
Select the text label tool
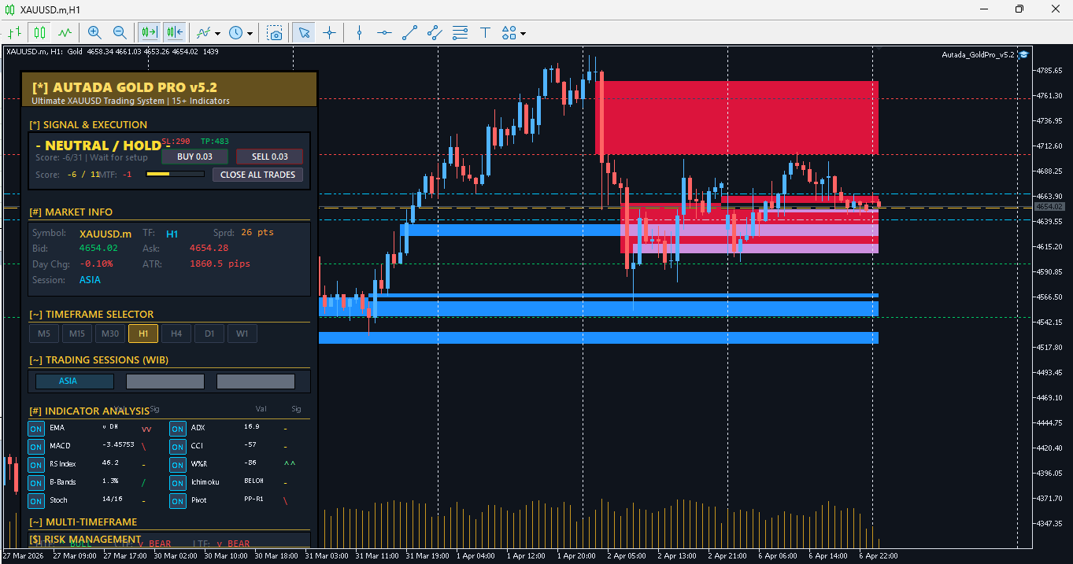486,32
